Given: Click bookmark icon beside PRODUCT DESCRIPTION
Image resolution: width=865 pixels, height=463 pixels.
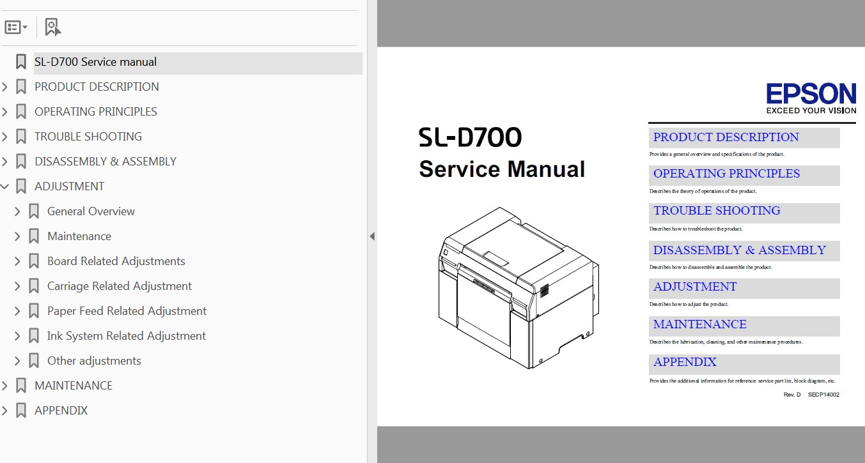Looking at the screenshot, I should pos(21,87).
